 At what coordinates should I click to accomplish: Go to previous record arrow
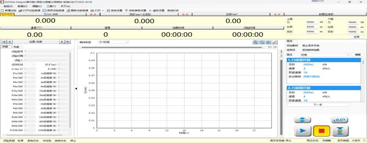pos(10,42)
